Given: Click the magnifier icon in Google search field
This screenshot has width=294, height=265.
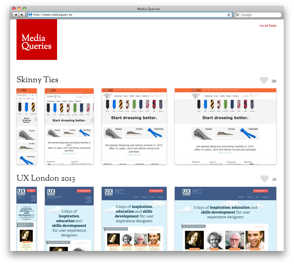Looking at the screenshot, I should click(237, 15).
